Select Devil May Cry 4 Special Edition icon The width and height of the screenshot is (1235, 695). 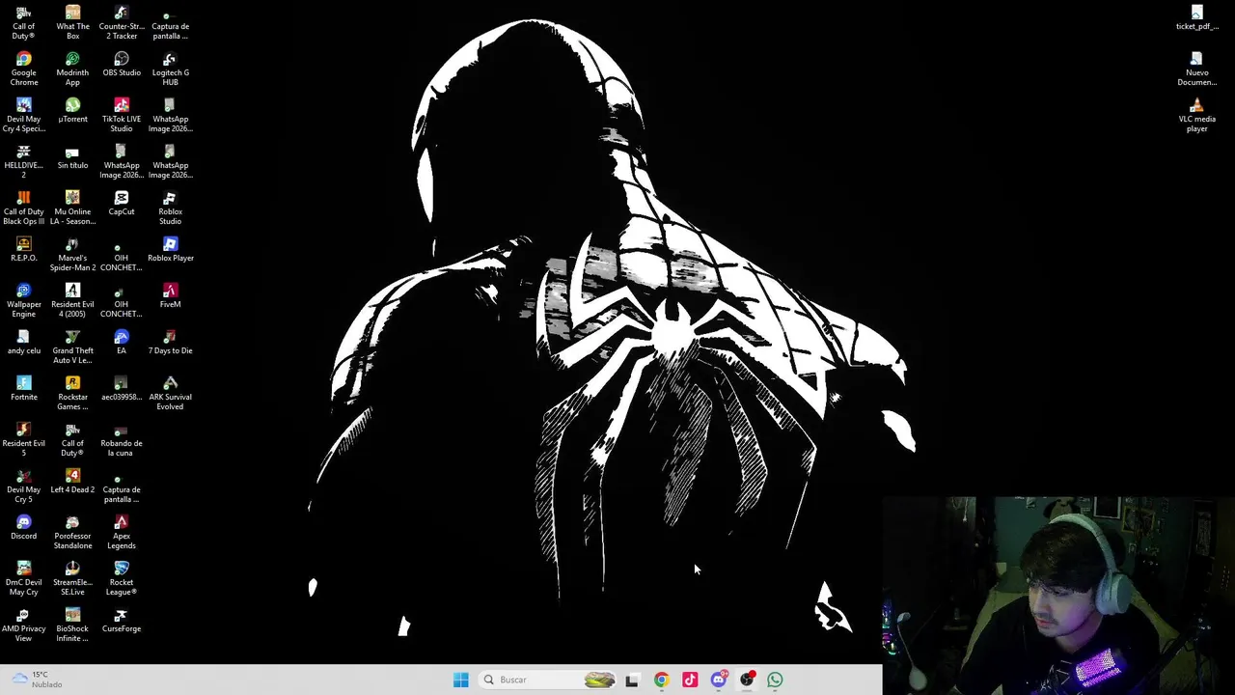pos(23,116)
